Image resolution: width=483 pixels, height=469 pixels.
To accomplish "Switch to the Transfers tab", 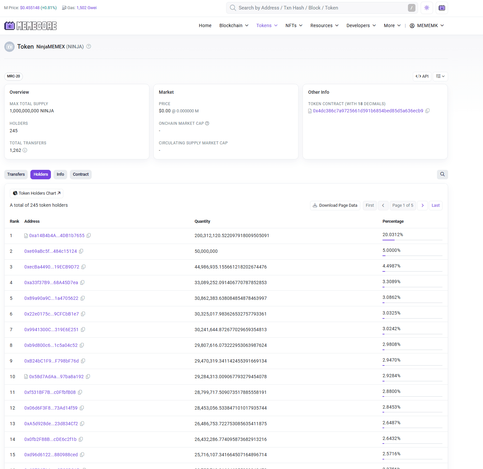I will 16,174.
